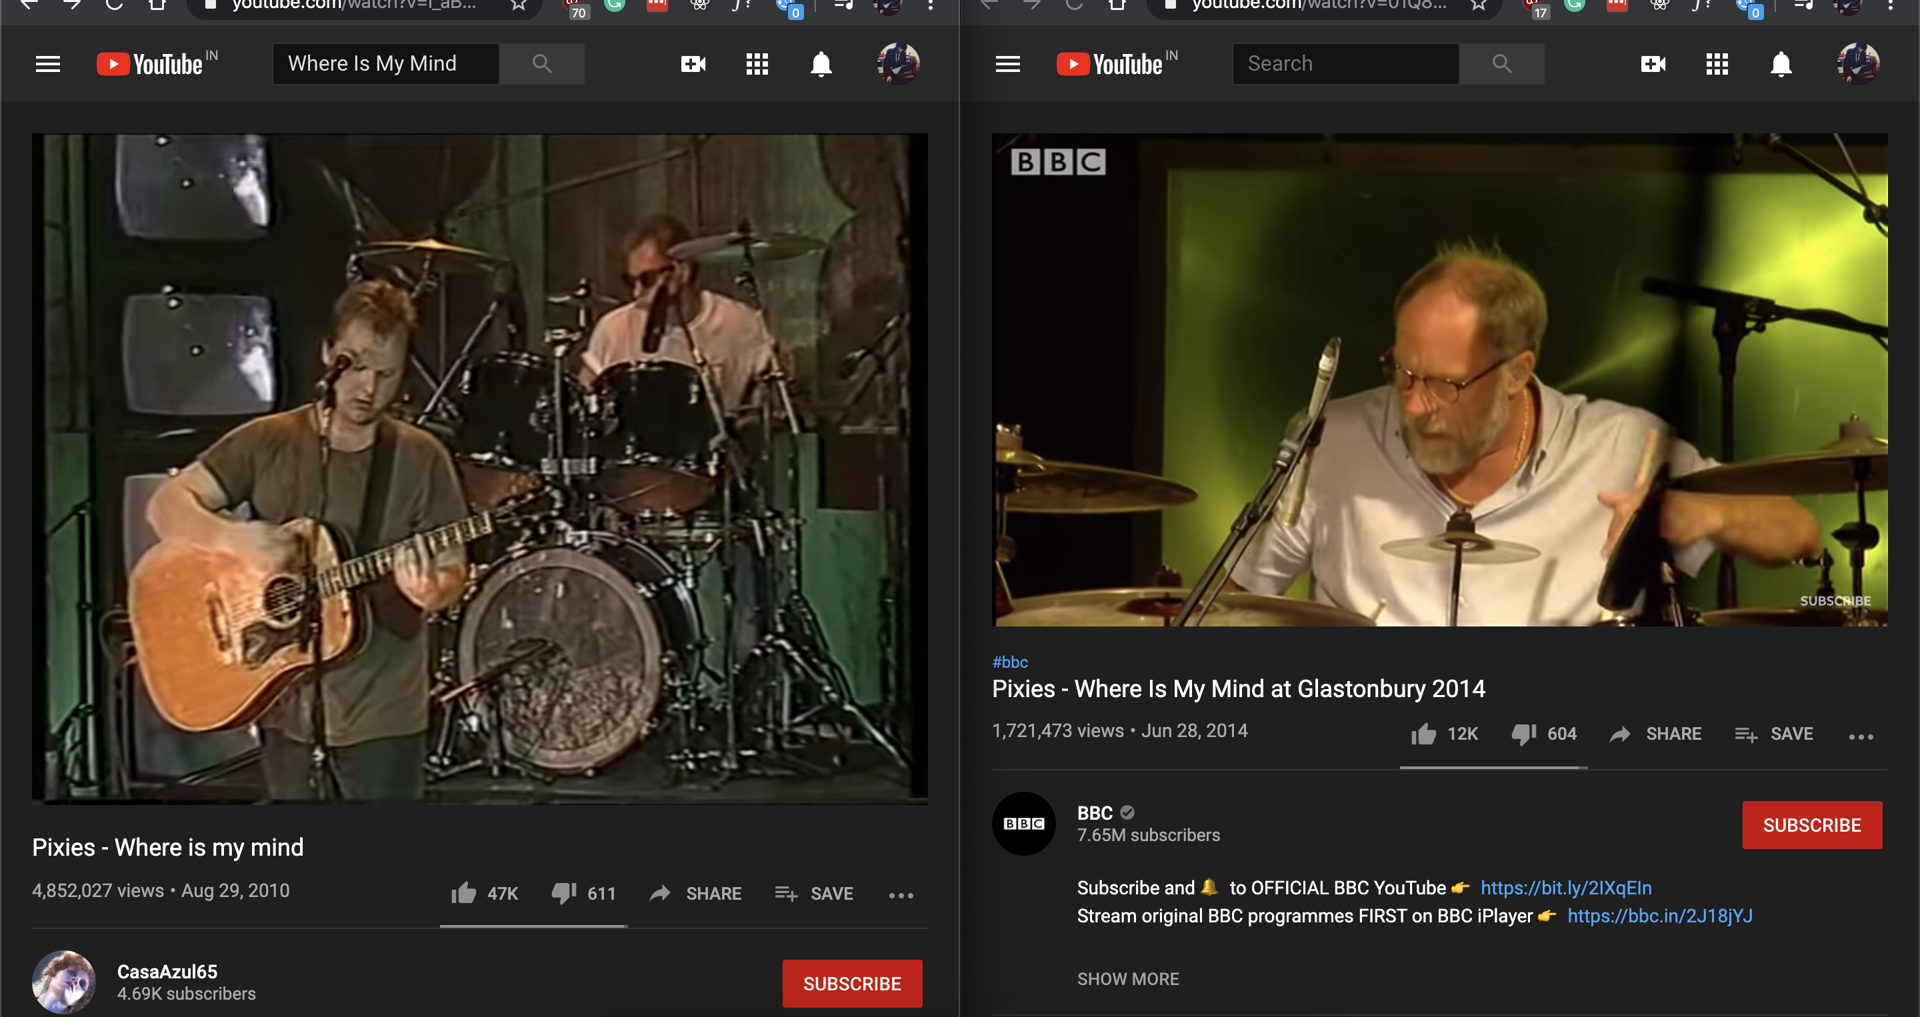1920x1017 pixels.
Task: Open YouTube apps grid in left window
Action: click(757, 64)
